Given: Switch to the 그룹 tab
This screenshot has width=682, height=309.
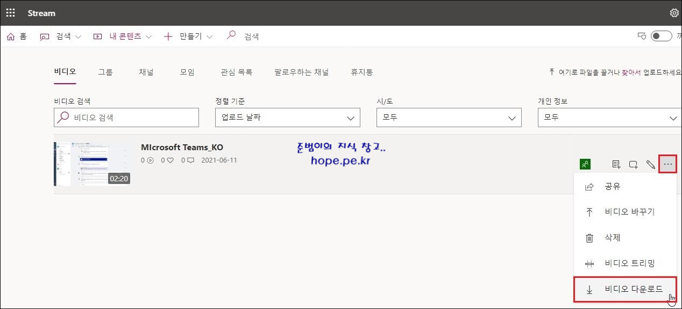Looking at the screenshot, I should tap(105, 72).
